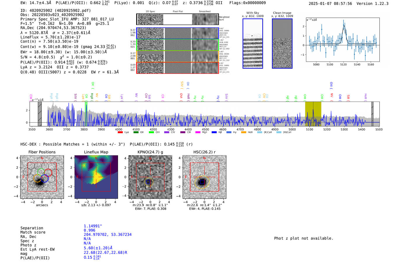
Task: Click the P(Lyα): 0.001 header value
Action: pos(129,3)
